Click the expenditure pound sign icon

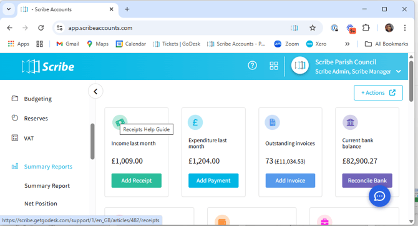pyautogui.click(x=195, y=122)
